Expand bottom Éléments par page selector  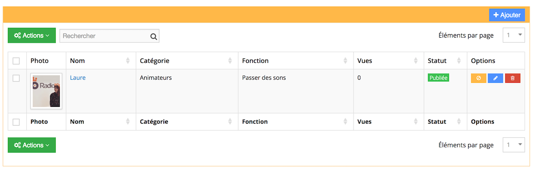pyautogui.click(x=514, y=145)
